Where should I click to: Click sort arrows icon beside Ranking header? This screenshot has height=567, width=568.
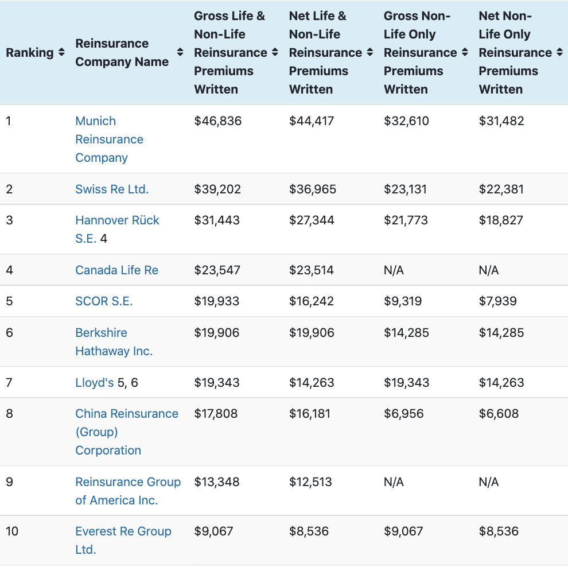pyautogui.click(x=61, y=53)
